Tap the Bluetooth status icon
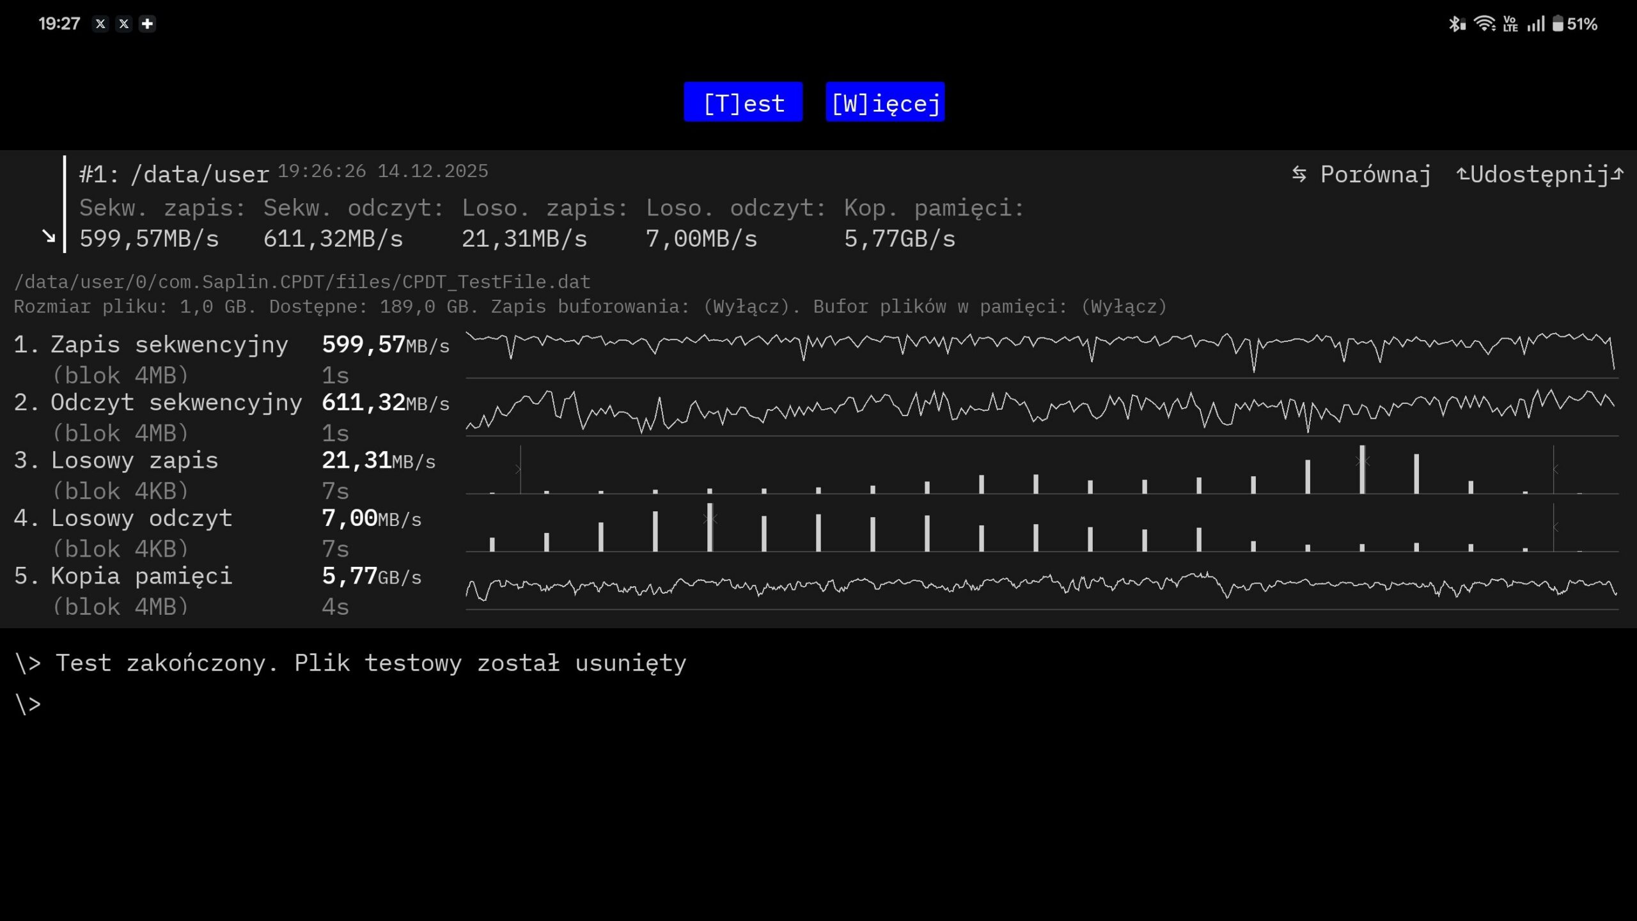Screen dimensions: 1637x921 pos(1457,24)
